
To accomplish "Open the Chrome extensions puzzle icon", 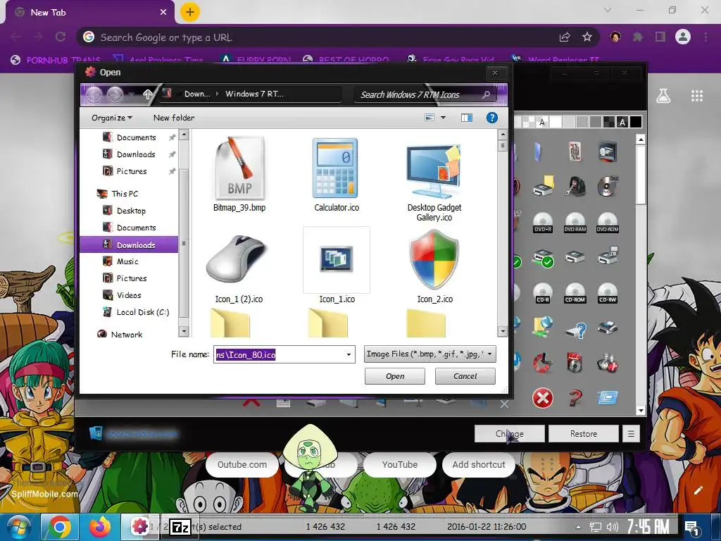I will click(x=637, y=37).
